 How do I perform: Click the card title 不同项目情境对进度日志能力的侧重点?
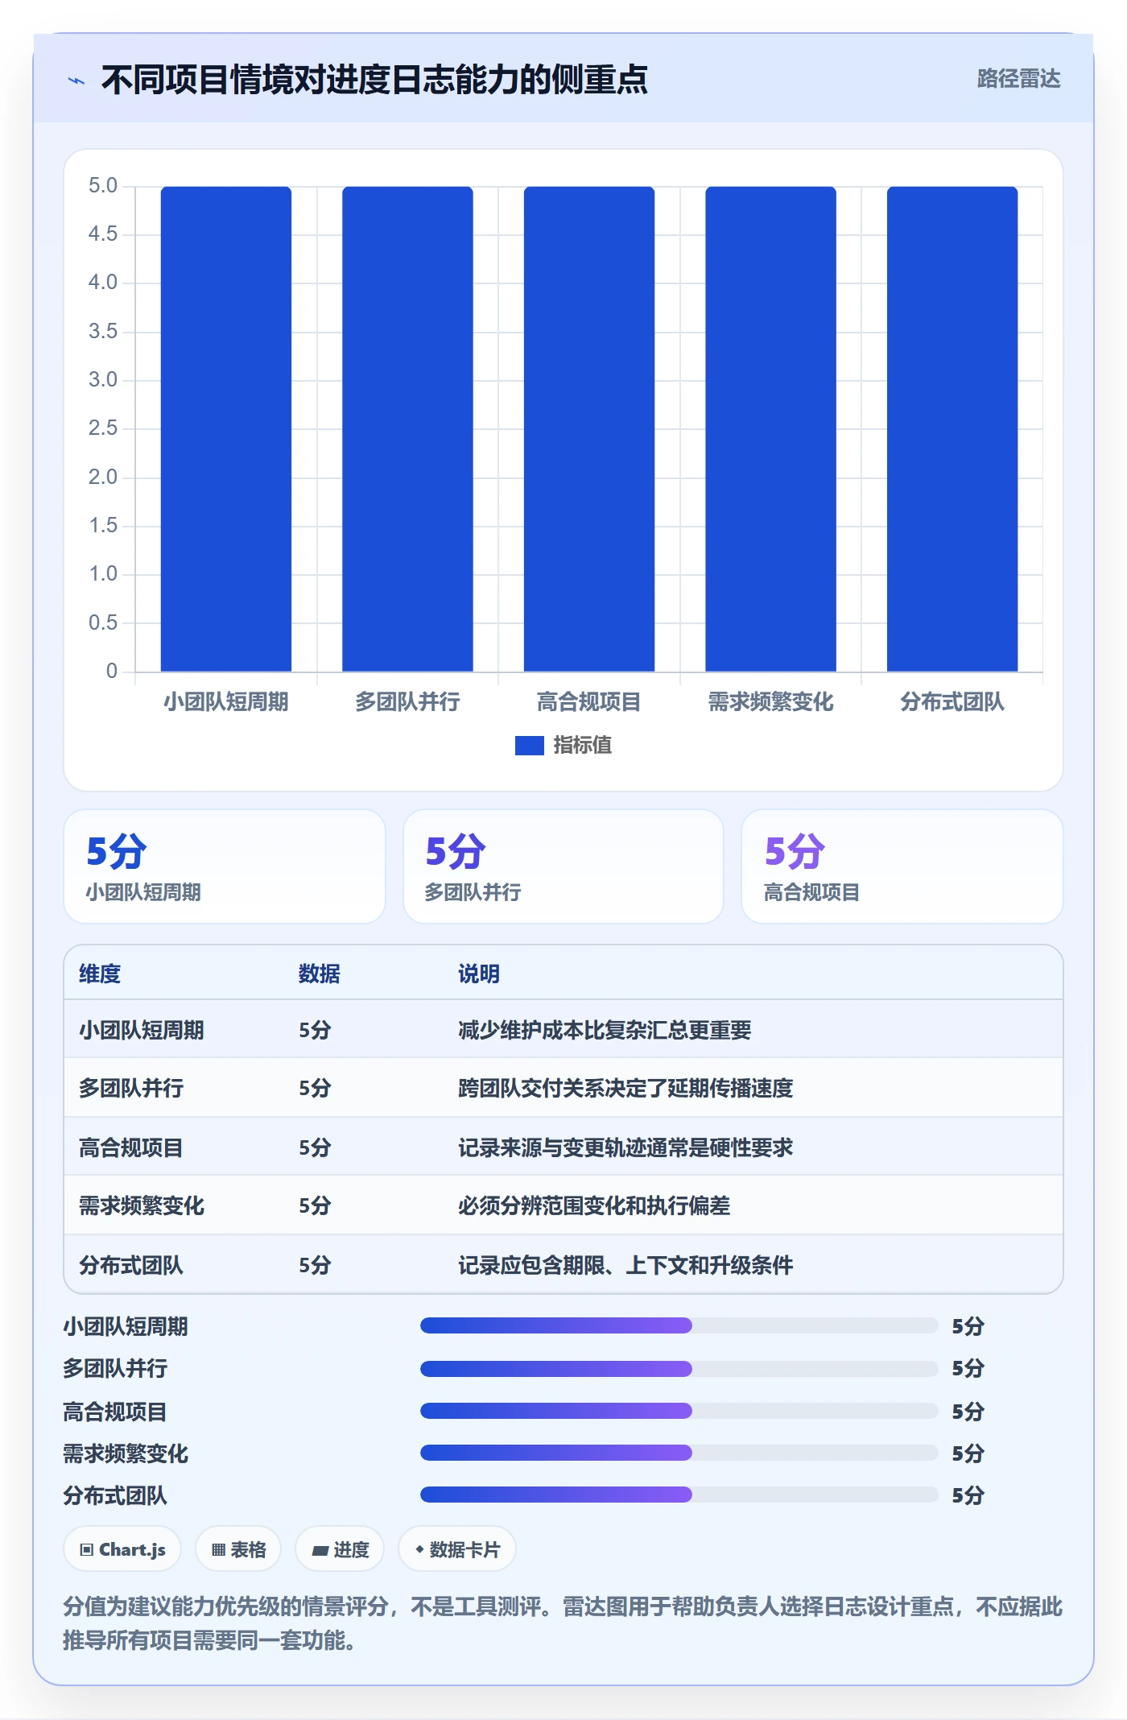[374, 80]
